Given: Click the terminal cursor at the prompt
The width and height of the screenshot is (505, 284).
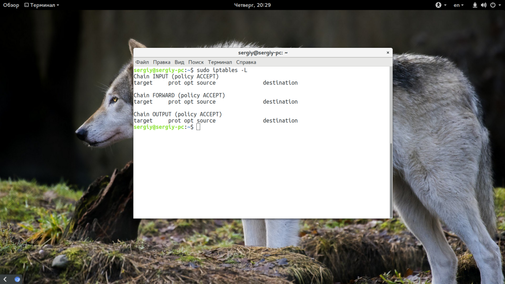Looking at the screenshot, I should [x=198, y=127].
